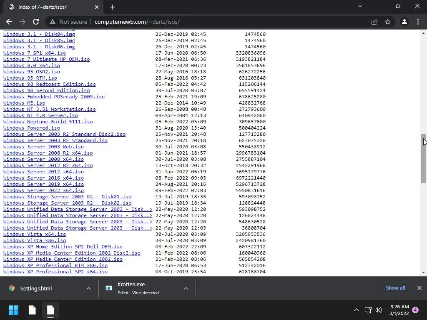Viewport: 427px width, 320px height.
Task: Click the Krotten.exe failed download item
Action: point(139,288)
